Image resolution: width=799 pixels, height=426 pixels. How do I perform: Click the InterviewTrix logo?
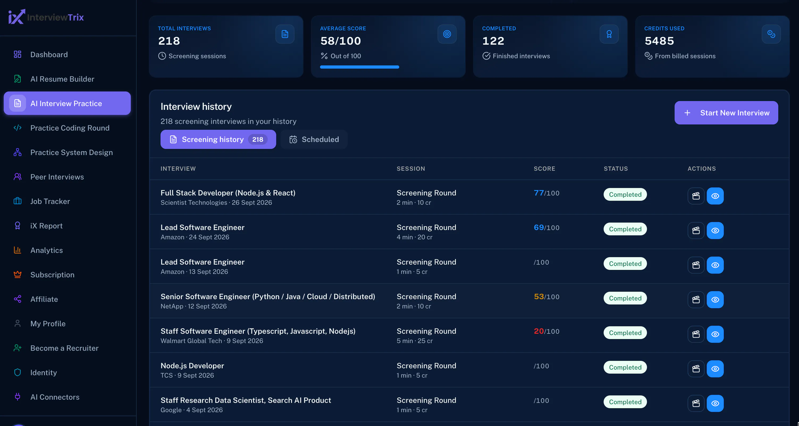46,17
